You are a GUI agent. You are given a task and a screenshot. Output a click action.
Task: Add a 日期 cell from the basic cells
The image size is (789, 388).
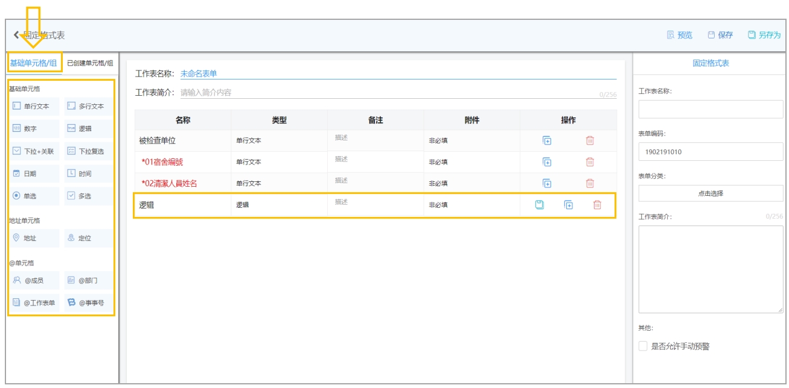34,174
